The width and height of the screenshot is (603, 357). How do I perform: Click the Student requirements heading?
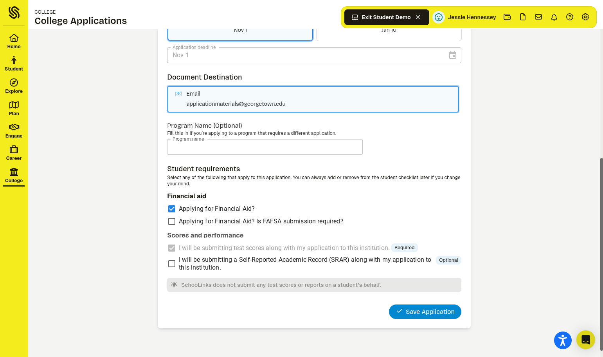(203, 169)
